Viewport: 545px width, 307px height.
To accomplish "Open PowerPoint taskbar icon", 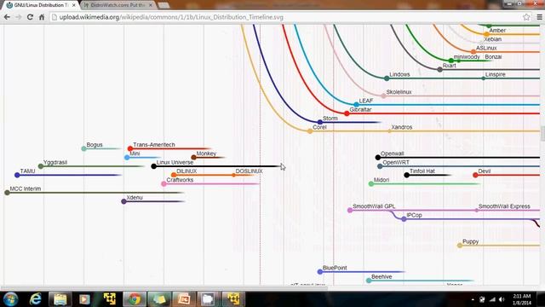I will click(184, 299).
